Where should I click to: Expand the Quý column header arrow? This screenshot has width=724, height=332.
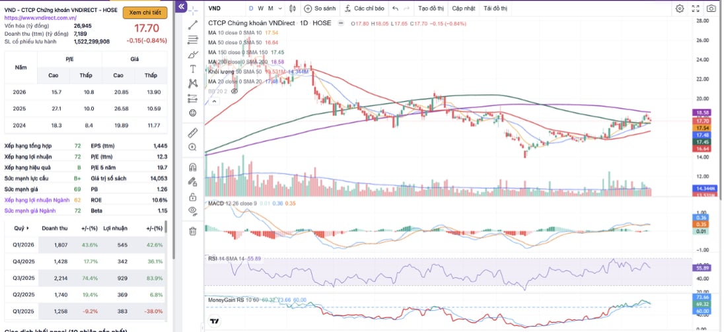tap(28, 228)
